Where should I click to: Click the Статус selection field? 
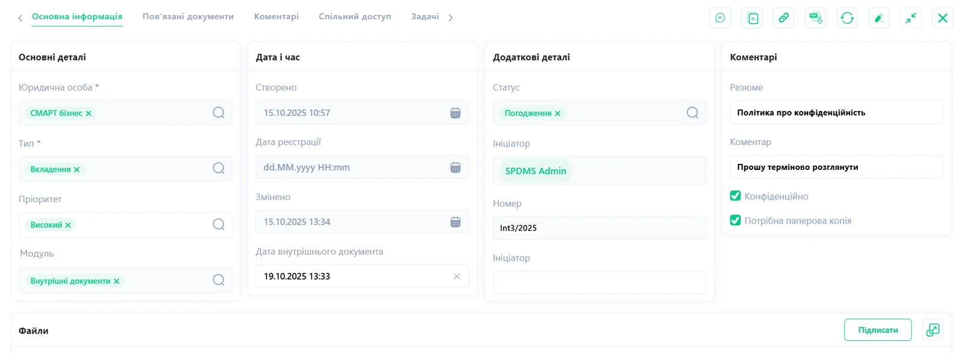tap(600, 113)
